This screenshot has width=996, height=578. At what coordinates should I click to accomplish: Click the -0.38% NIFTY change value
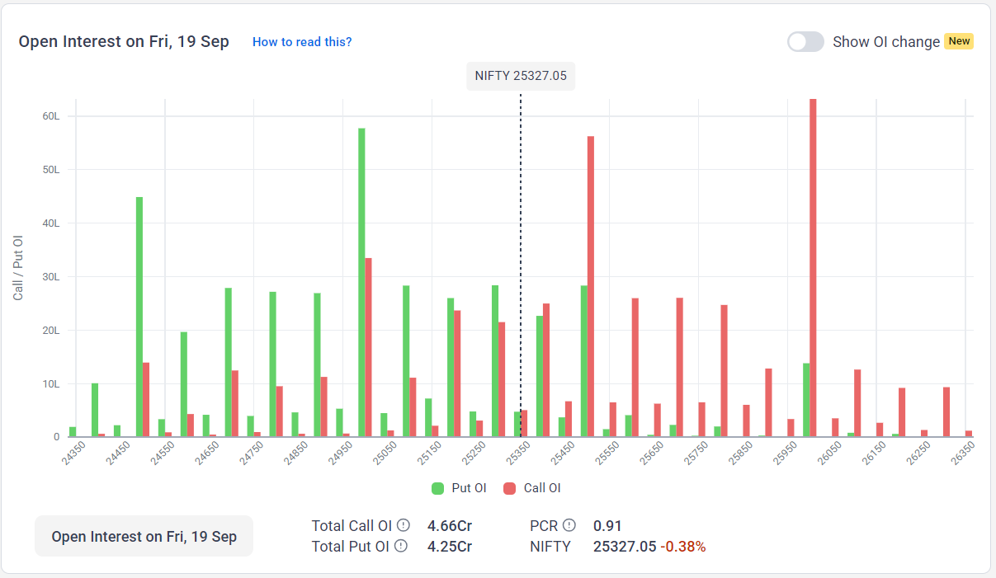click(682, 547)
